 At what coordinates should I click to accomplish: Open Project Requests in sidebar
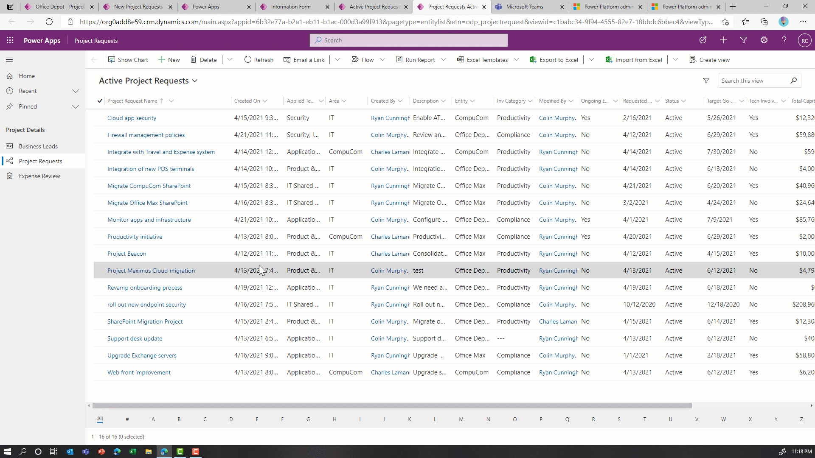pos(42,161)
